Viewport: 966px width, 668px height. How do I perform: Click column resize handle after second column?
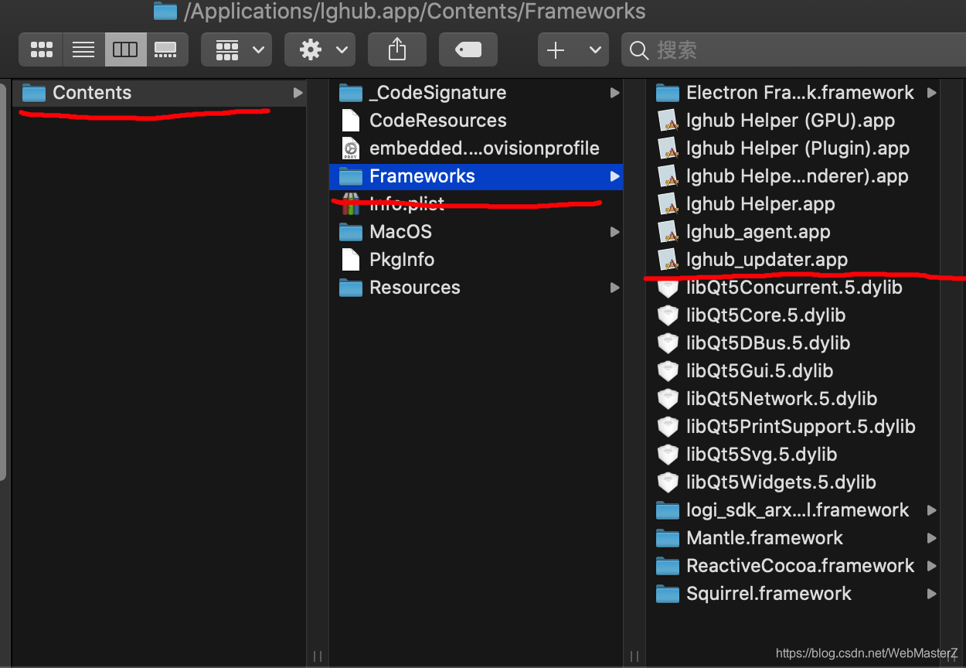coord(634,656)
